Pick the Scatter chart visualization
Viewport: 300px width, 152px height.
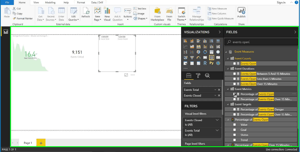pos(192,52)
